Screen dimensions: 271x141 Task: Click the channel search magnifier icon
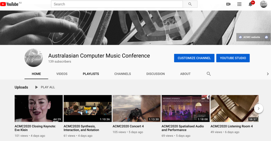(209, 74)
